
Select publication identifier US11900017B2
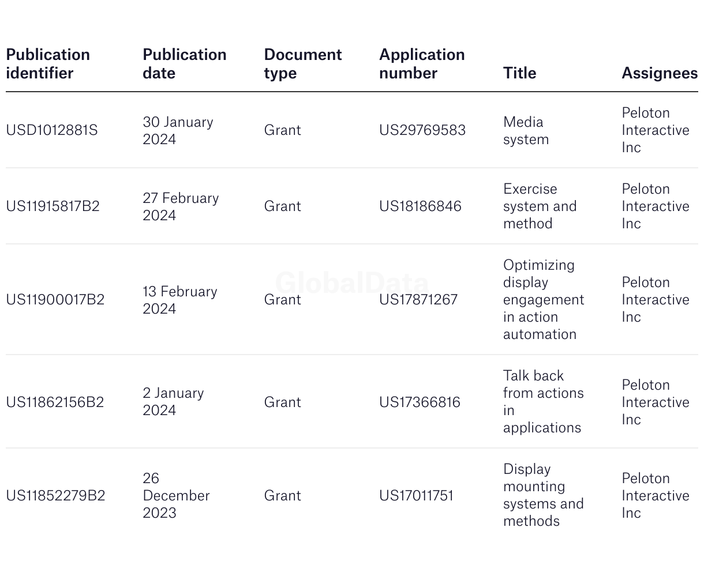(55, 300)
